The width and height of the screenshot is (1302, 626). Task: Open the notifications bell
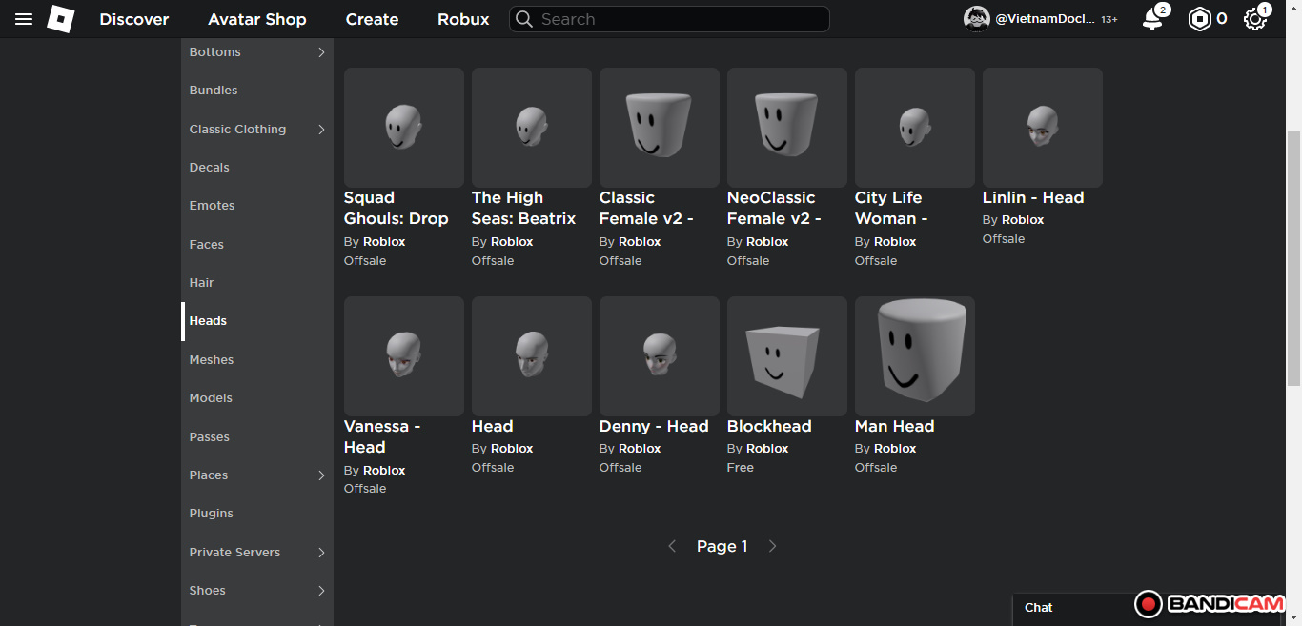[1152, 19]
